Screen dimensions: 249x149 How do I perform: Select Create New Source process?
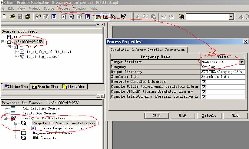39,113
